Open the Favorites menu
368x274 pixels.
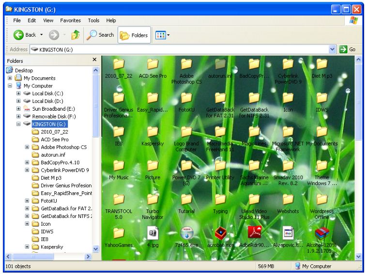pyautogui.click(x=70, y=20)
